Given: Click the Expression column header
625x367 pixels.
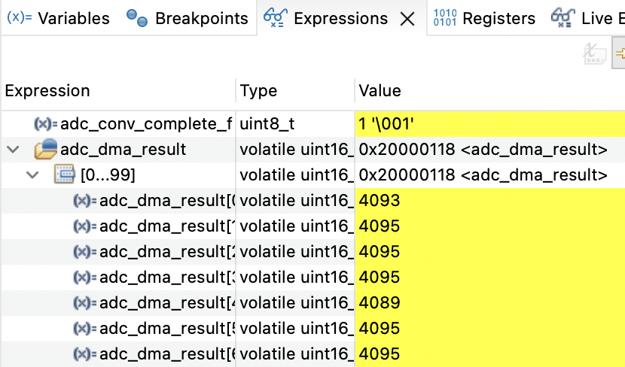Looking at the screenshot, I should [x=47, y=91].
